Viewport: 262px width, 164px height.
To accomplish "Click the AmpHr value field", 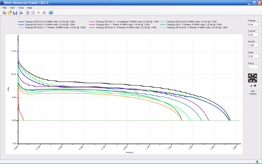I will (x=253, y=45).
